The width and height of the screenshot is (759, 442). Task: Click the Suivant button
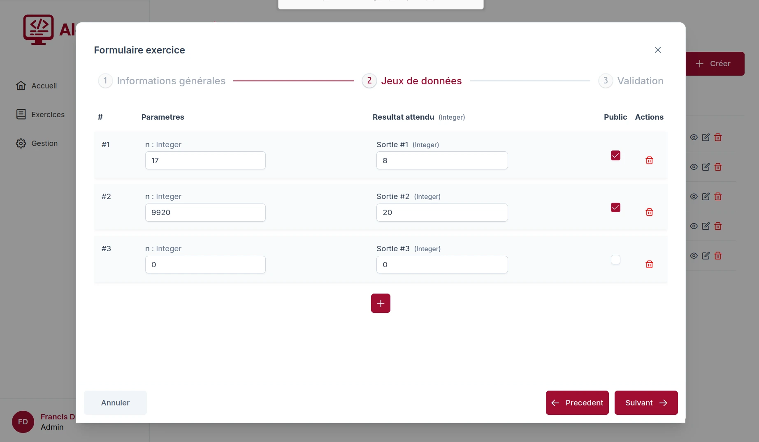(646, 403)
